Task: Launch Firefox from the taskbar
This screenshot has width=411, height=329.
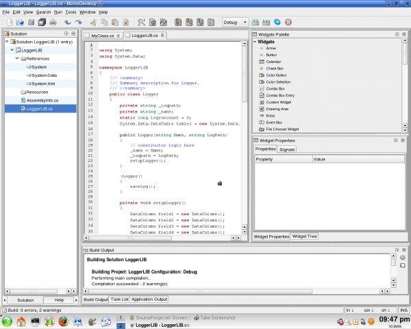Action: 62,321
